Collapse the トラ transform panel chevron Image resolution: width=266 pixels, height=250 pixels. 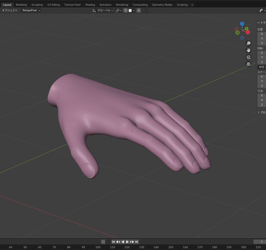point(258,23)
